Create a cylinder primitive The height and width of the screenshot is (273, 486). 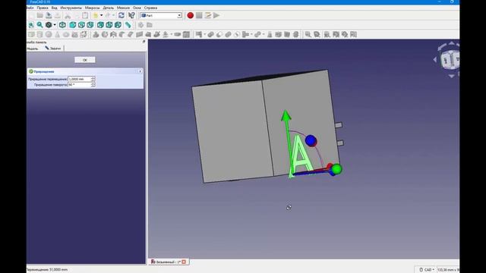click(x=39, y=35)
